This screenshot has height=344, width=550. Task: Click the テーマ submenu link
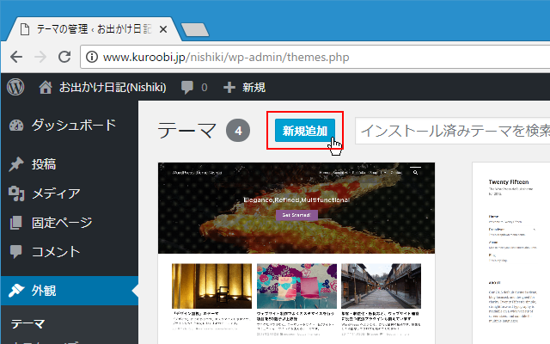[27, 323]
